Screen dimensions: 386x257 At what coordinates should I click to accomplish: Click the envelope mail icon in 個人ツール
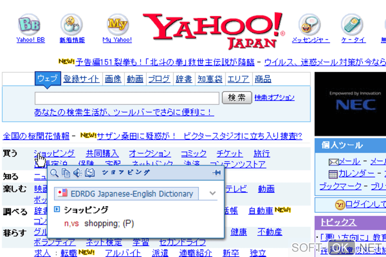(x=333, y=162)
